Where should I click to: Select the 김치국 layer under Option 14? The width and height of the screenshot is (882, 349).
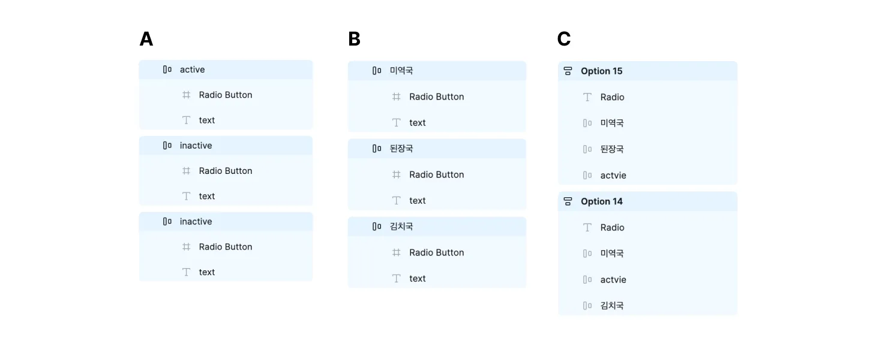click(x=612, y=306)
